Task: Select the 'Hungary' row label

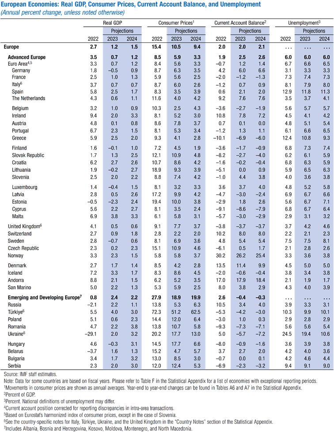Action: (16, 344)
